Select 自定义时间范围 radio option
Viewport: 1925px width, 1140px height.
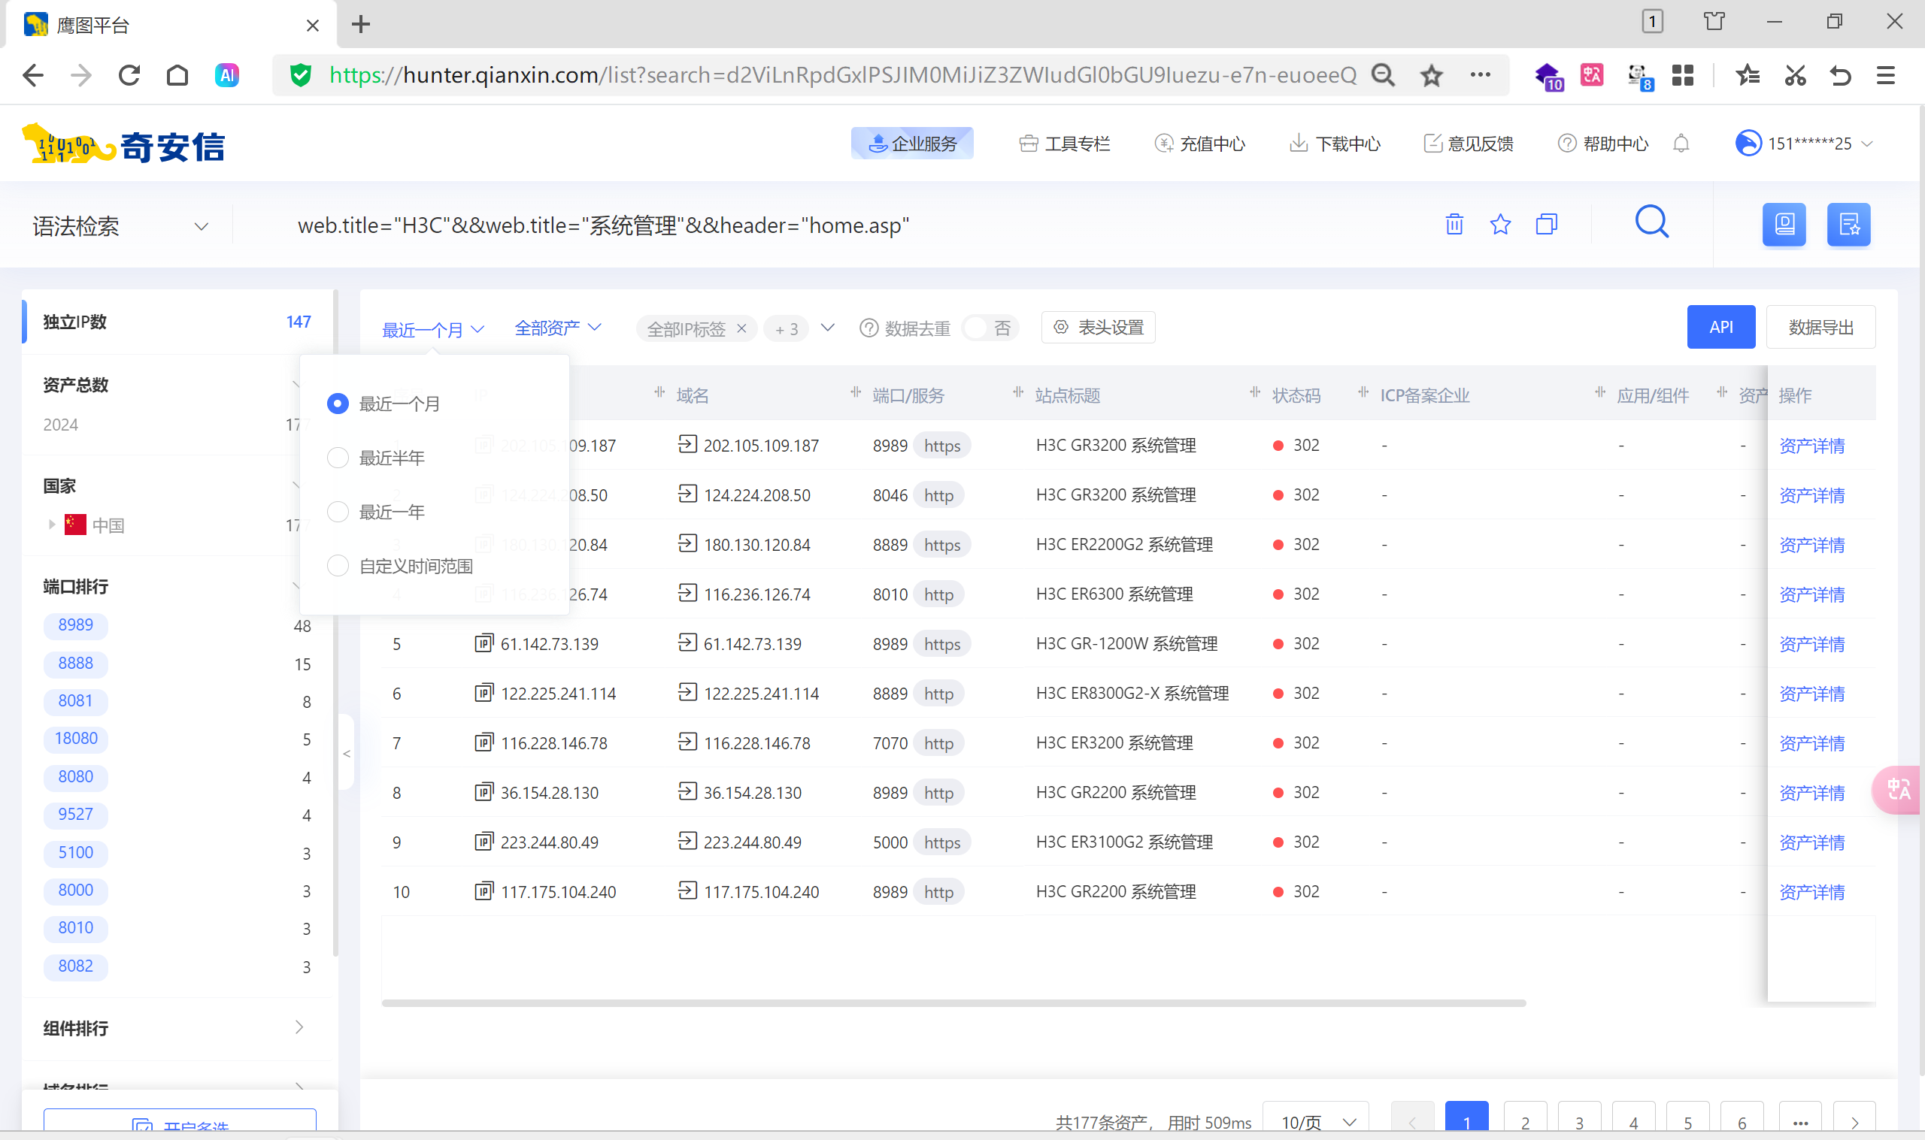[338, 566]
